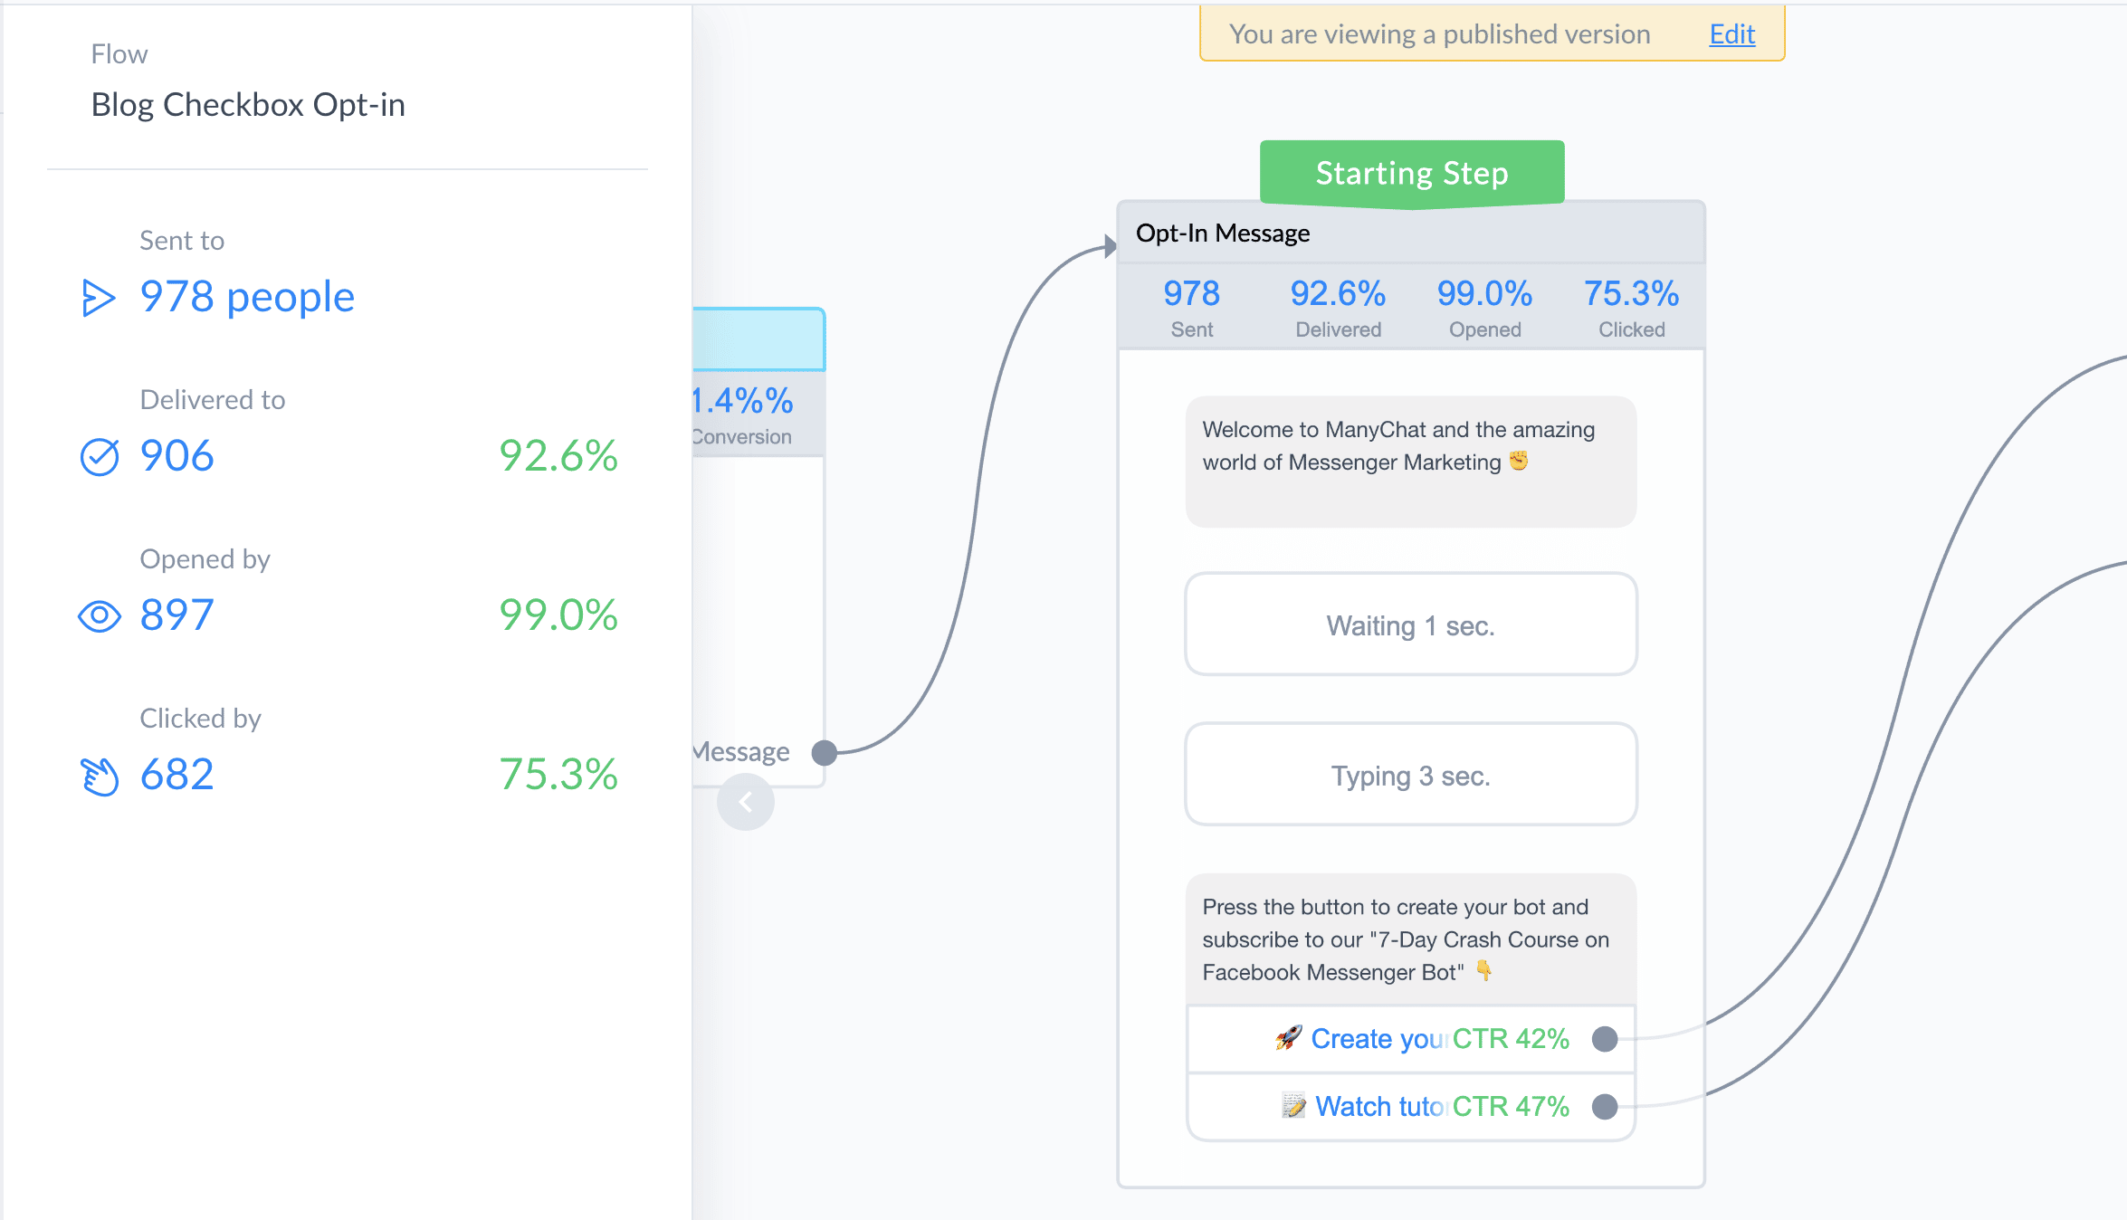Image resolution: width=2127 pixels, height=1220 pixels.
Task: Select the Waiting 1 sec. delay block
Action: coord(1411,624)
